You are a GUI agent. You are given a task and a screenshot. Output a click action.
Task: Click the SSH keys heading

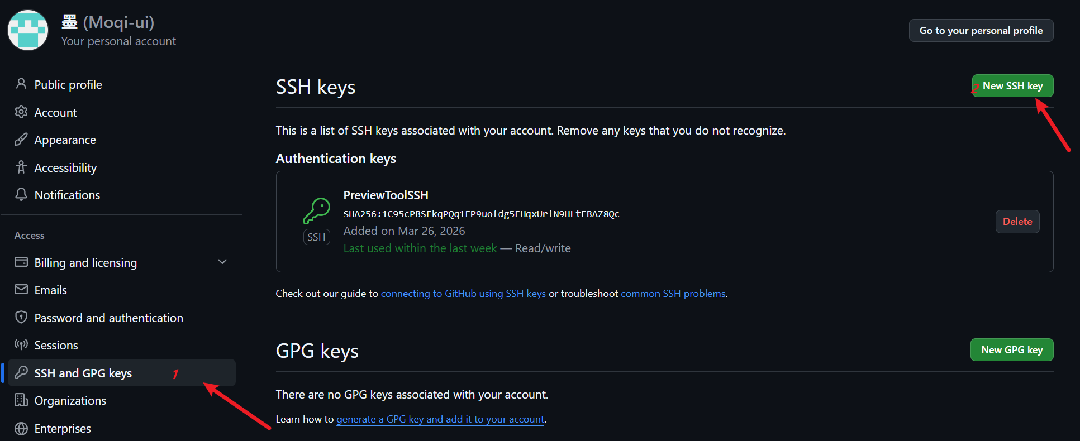[x=316, y=87]
